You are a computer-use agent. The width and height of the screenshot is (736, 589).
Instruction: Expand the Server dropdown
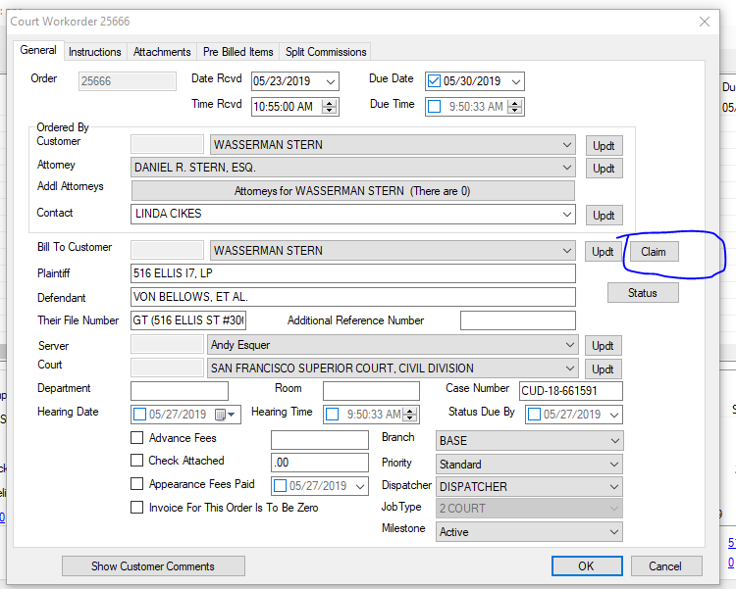(x=570, y=345)
